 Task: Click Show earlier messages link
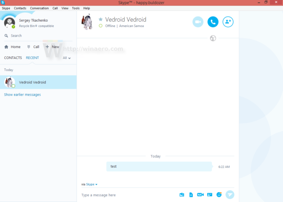coord(22,95)
